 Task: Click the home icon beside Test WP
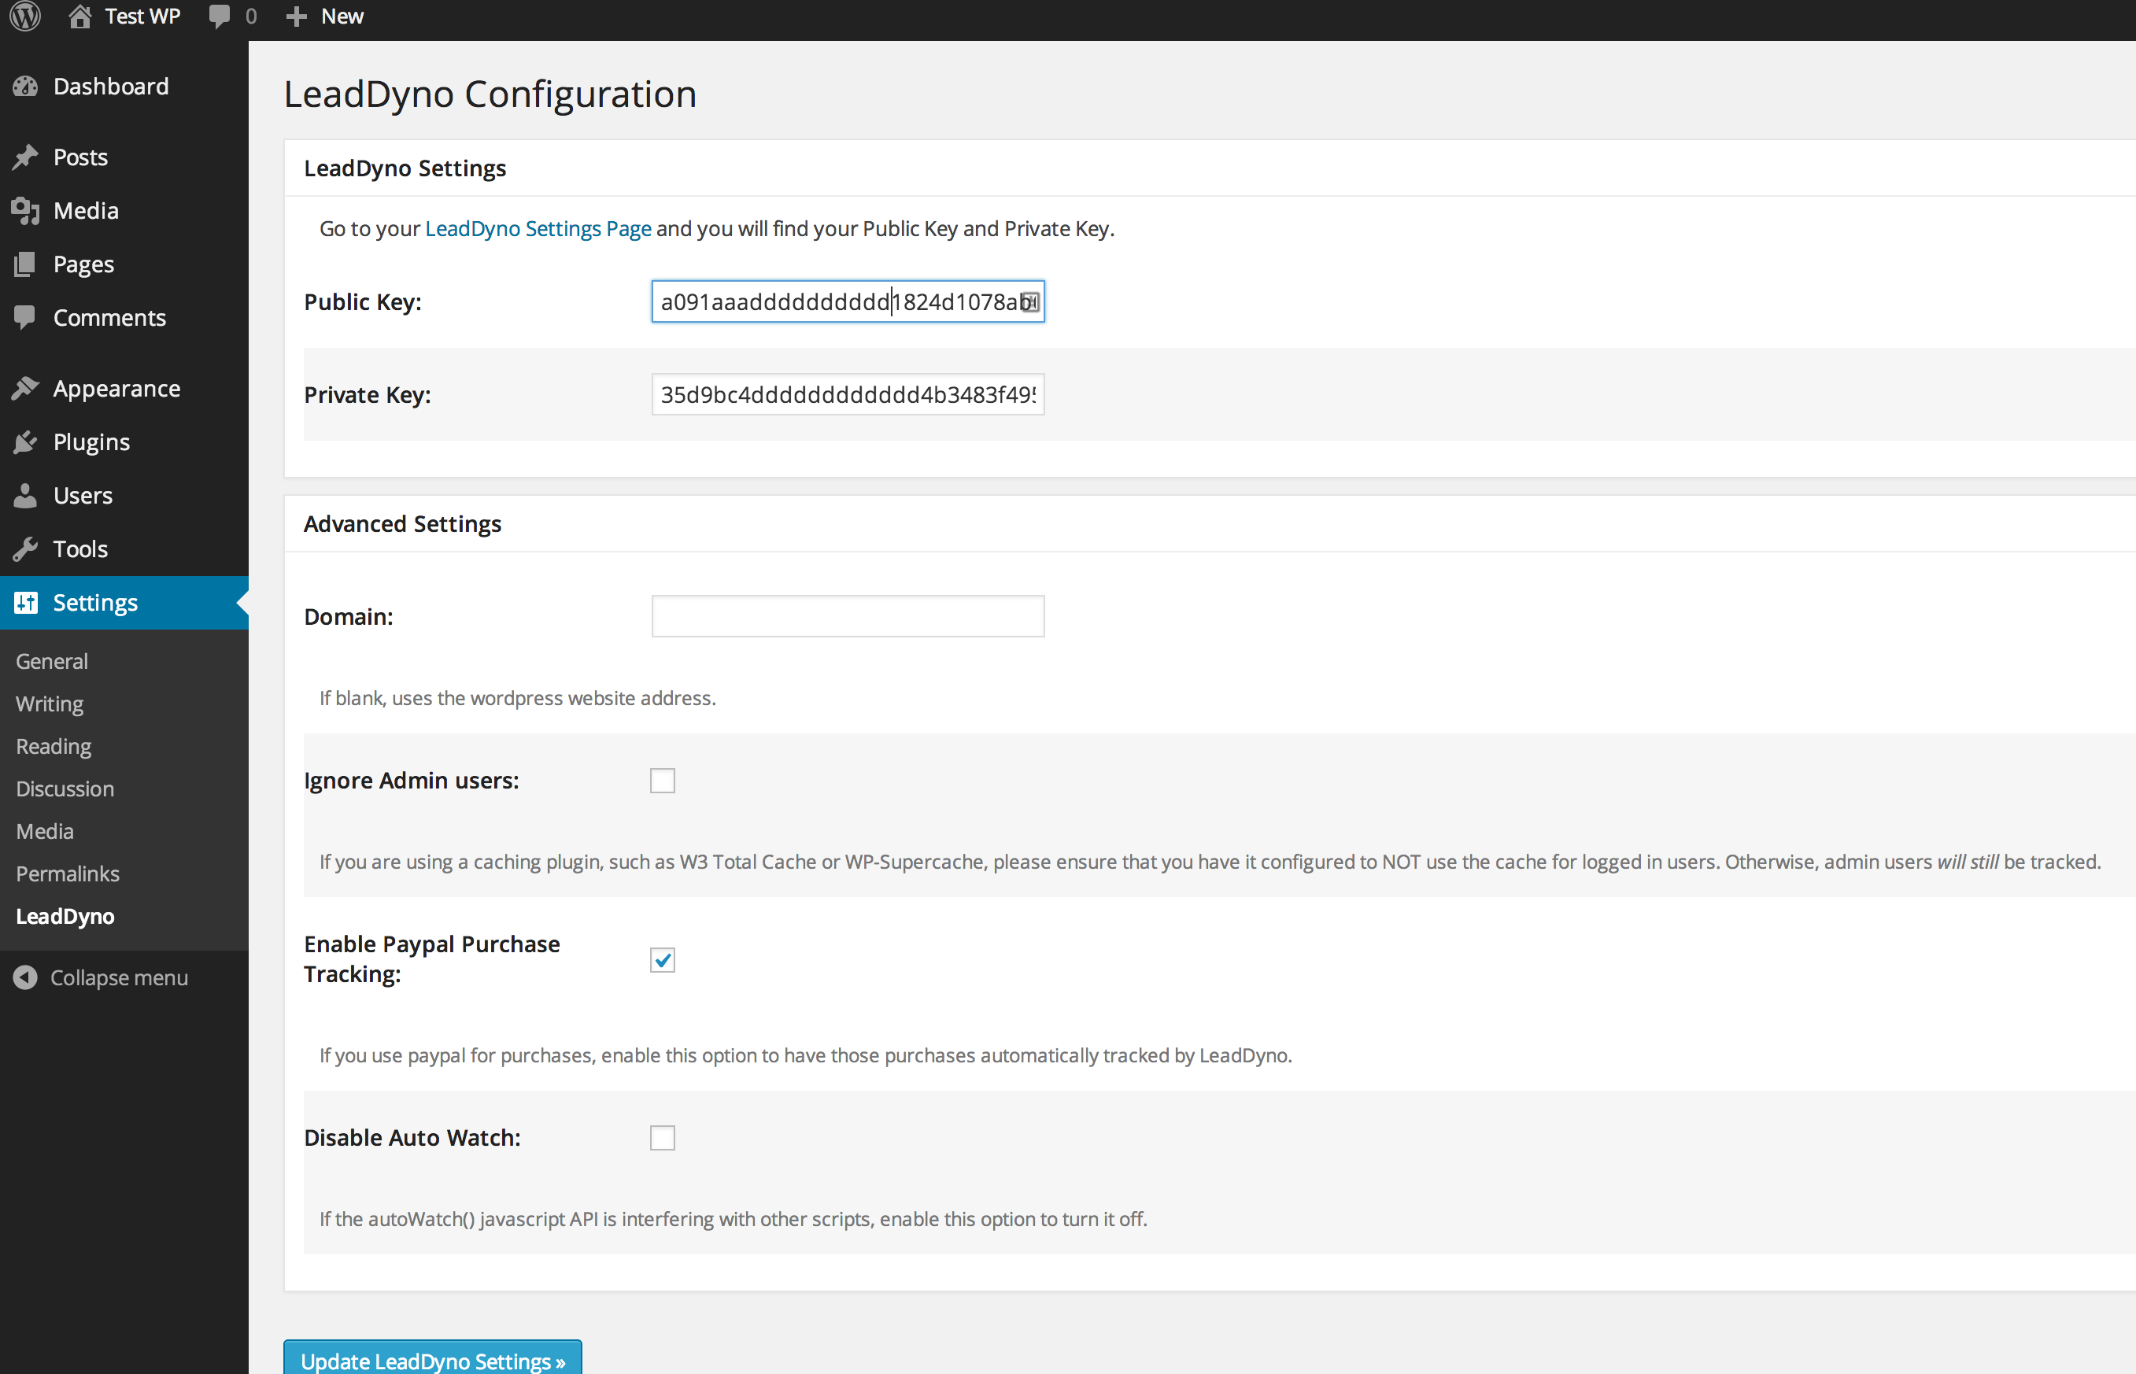(80, 16)
